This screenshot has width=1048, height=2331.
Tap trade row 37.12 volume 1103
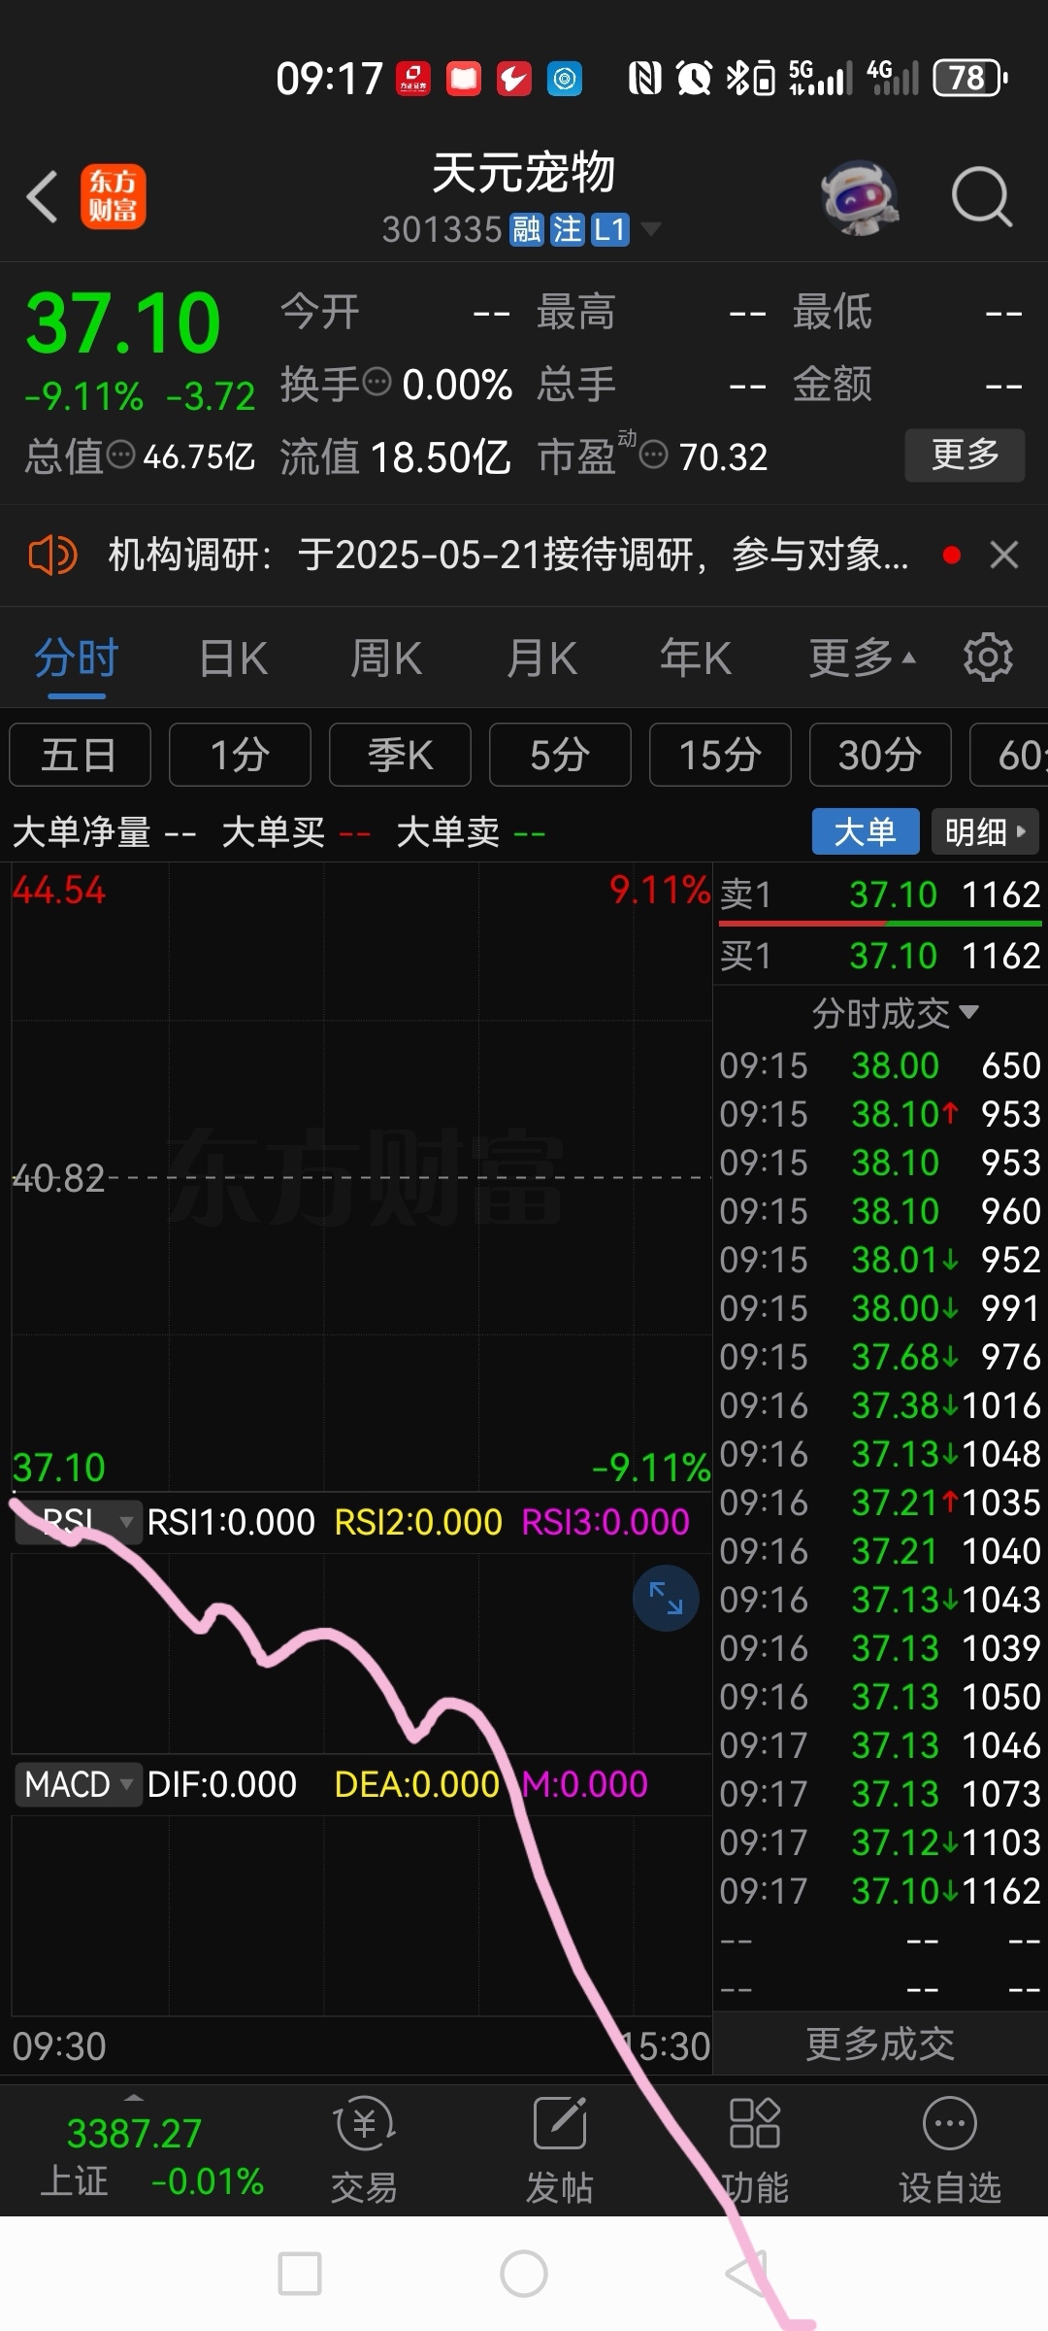tap(880, 1842)
